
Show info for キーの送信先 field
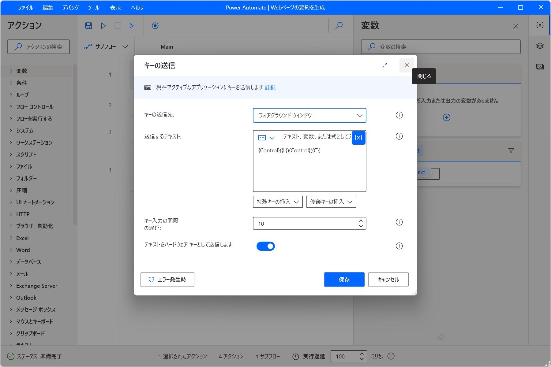[399, 115]
